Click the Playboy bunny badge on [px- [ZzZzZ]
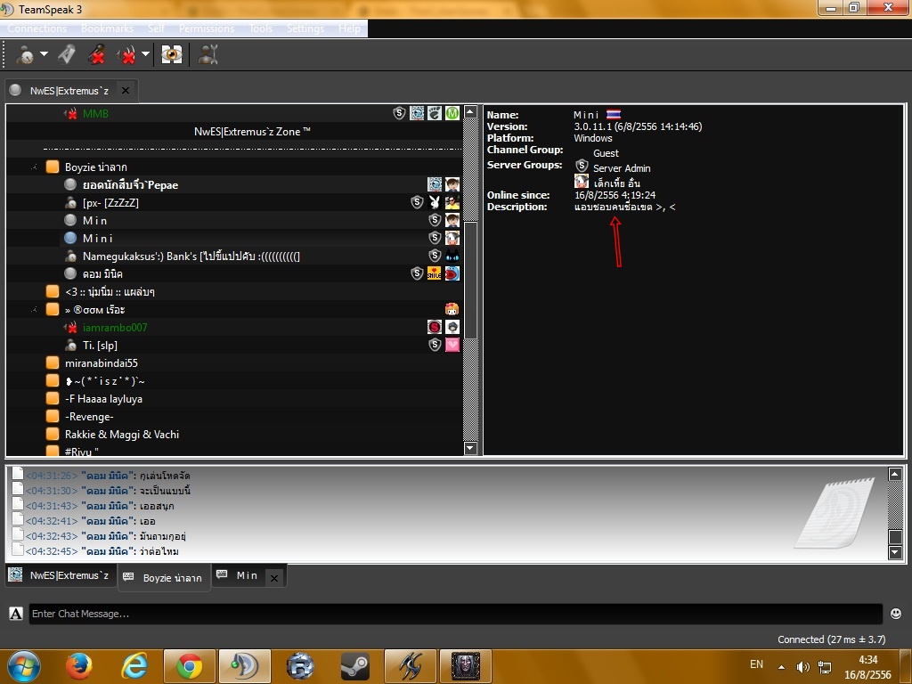 [x=435, y=202]
